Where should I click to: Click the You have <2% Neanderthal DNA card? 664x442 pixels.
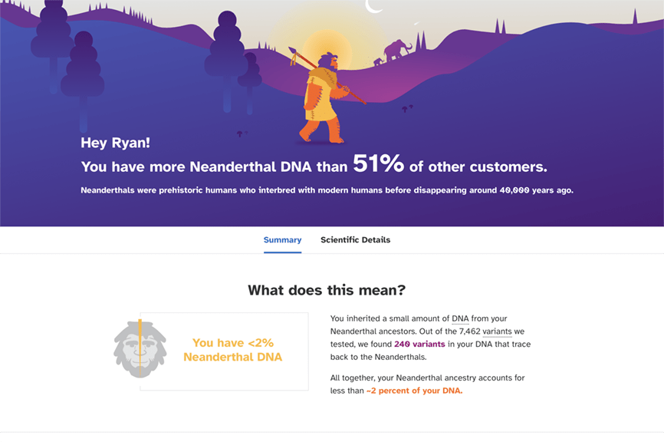click(x=224, y=351)
